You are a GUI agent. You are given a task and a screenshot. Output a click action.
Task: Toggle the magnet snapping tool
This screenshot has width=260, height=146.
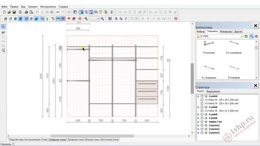click(x=69, y=19)
